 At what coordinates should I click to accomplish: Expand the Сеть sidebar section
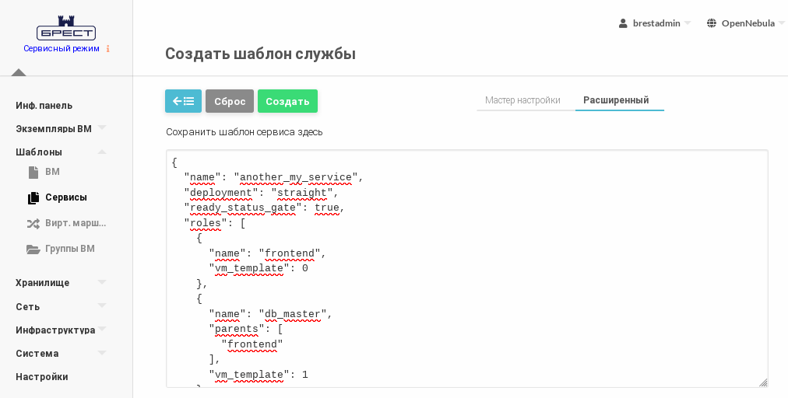[101, 306]
